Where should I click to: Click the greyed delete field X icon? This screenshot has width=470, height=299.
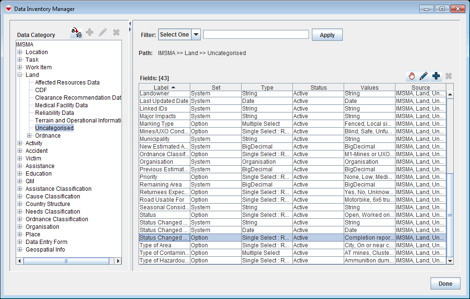tap(448, 76)
